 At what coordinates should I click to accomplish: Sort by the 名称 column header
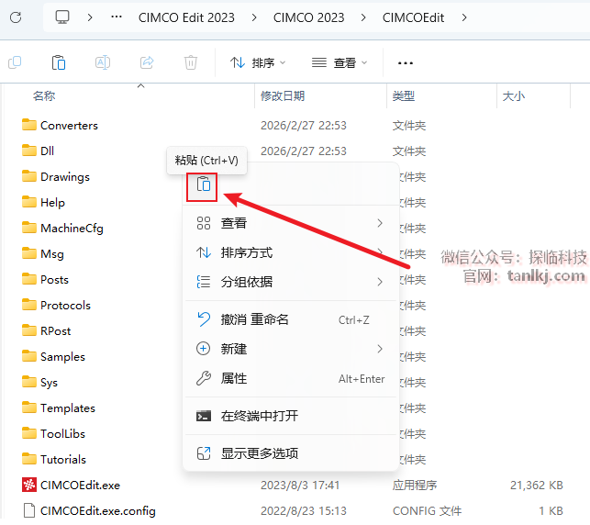tap(44, 96)
